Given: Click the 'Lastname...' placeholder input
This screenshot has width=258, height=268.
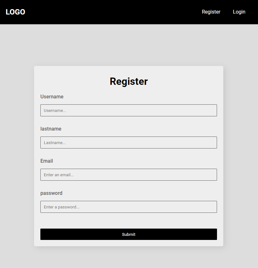Looking at the screenshot, I should [128, 143].
